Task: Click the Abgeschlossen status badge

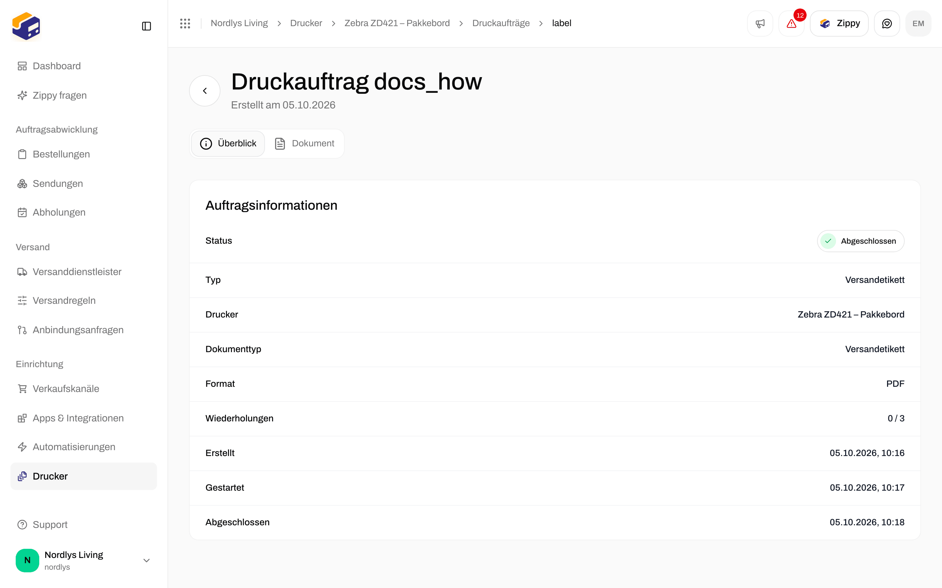Action: pyautogui.click(x=861, y=241)
